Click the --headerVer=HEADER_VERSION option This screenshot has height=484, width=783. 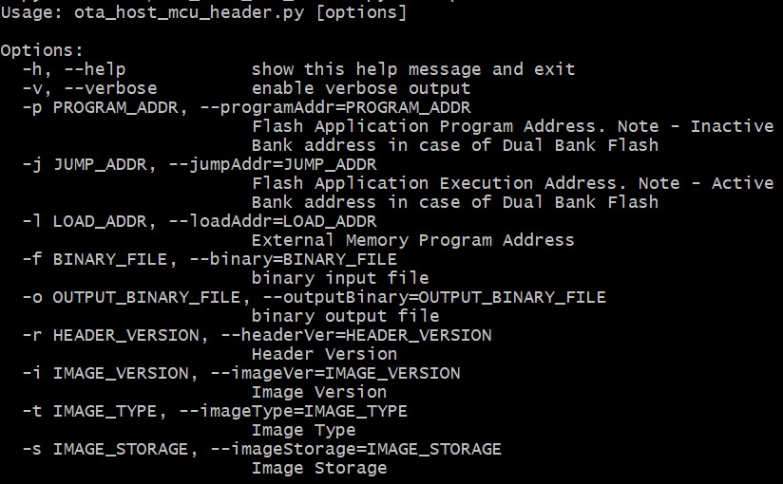(x=355, y=335)
